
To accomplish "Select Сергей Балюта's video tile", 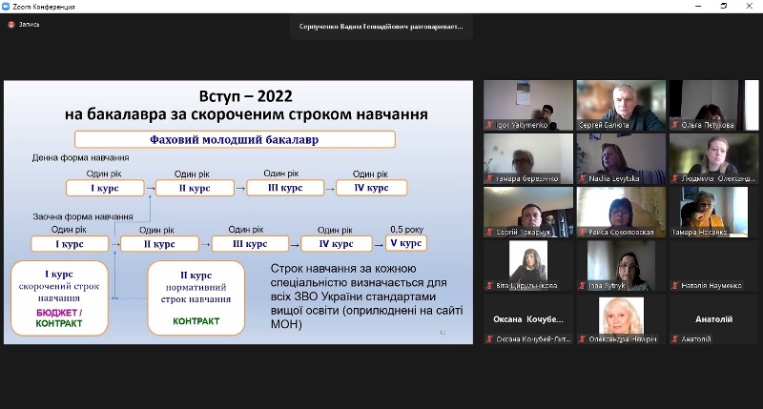I will click(x=621, y=106).
